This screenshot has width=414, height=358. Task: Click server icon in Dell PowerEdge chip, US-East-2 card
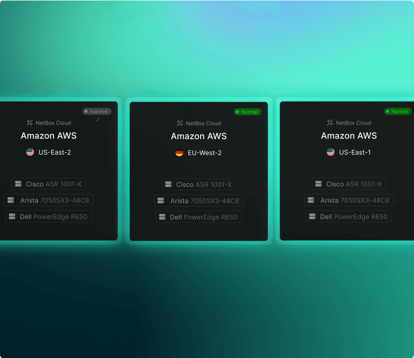pyautogui.click(x=12, y=216)
